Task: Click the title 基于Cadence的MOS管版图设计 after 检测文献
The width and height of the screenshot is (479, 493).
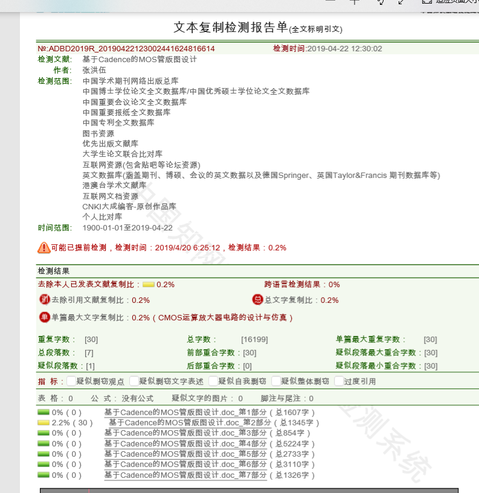Action: coord(140,59)
